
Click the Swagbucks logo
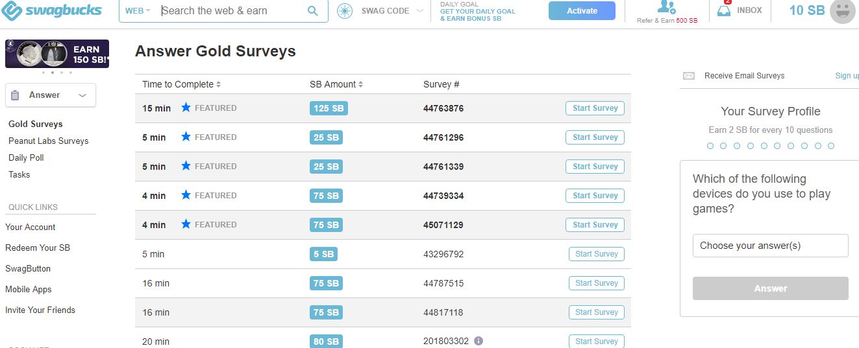(52, 11)
